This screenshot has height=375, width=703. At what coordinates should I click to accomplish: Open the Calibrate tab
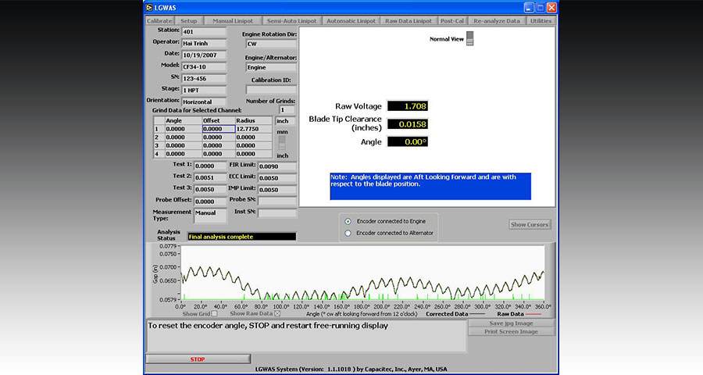(x=159, y=21)
